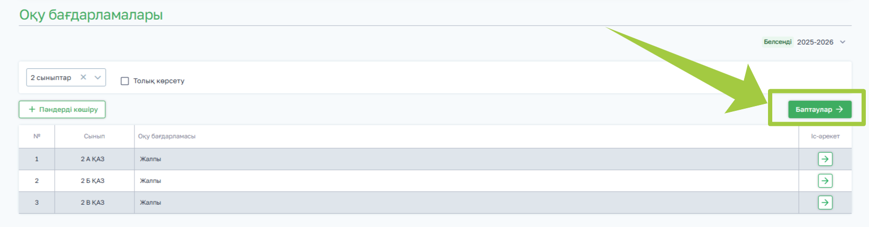This screenshot has width=869, height=227.
Task: Select the 'Оқу бағдарламасы' column header
Action: tap(167, 136)
